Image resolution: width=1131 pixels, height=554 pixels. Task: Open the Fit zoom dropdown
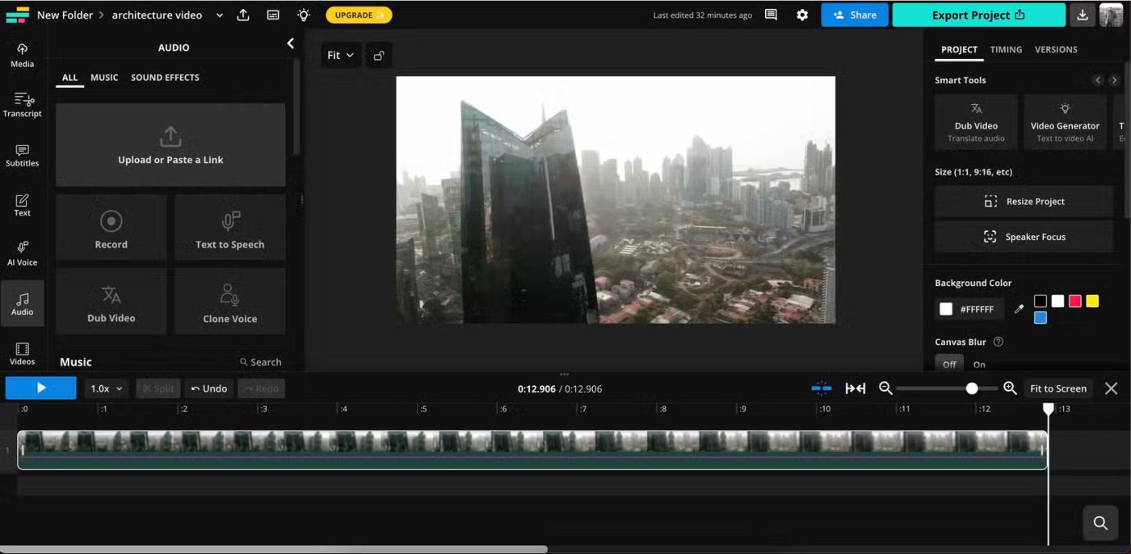coord(340,56)
